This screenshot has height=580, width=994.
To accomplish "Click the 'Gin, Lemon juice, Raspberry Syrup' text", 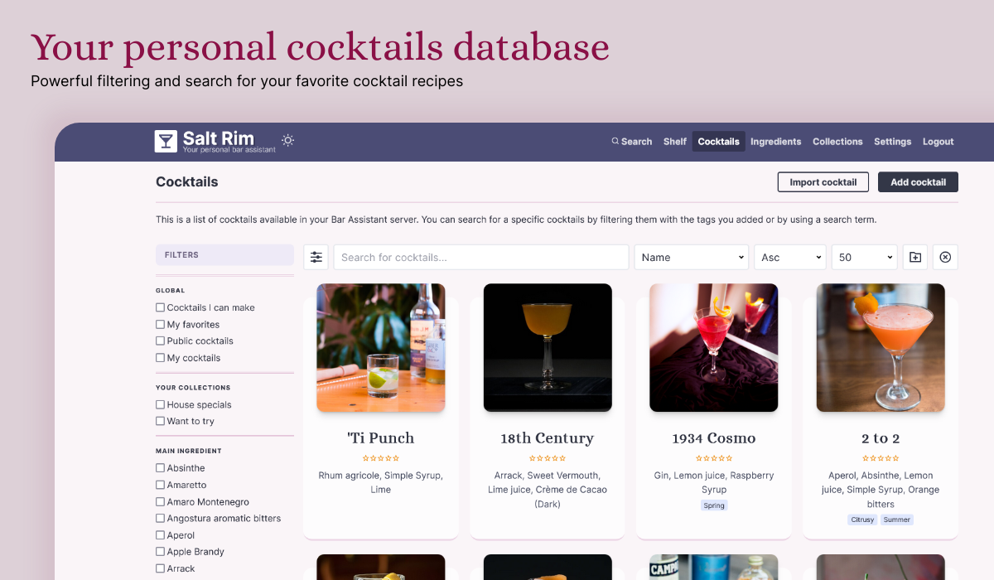I will click(x=714, y=482).
